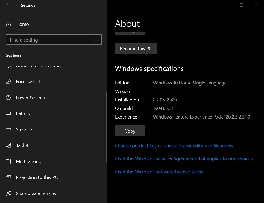Focus the Find a setting search box

[54, 40]
